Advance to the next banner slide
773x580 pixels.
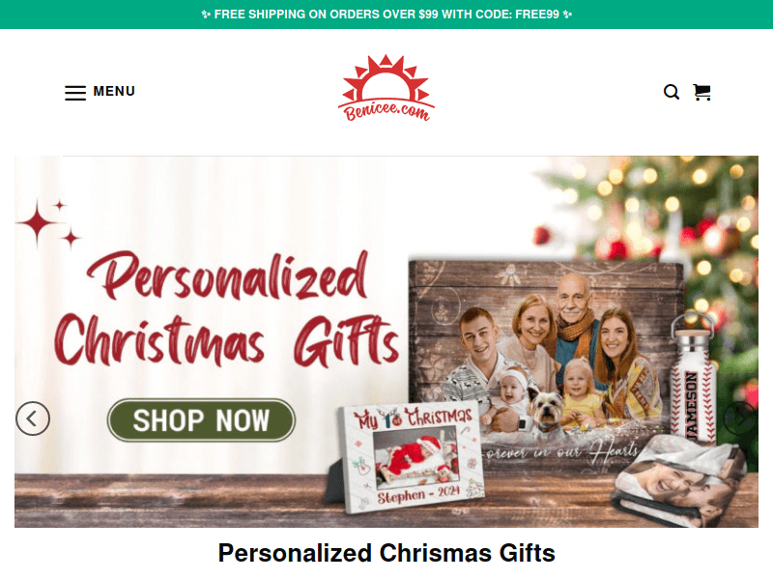click(740, 418)
